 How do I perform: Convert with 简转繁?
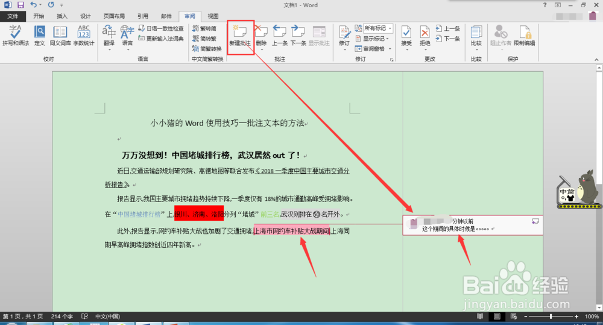click(204, 39)
